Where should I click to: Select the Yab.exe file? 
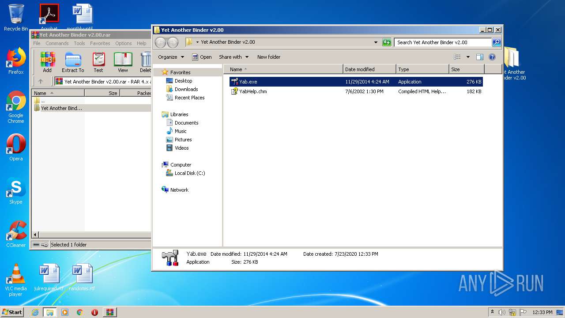click(x=356, y=82)
